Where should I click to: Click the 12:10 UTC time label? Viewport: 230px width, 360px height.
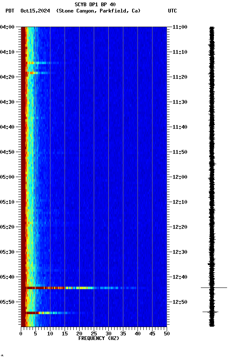[180, 202]
